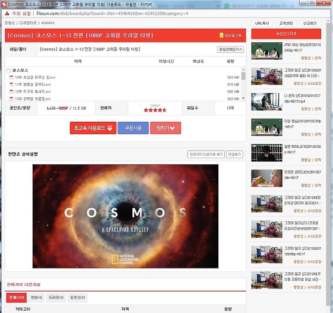Click the file icon of the 10부 avi file
The width and height of the screenshot is (333, 313).
click(x=12, y=77)
